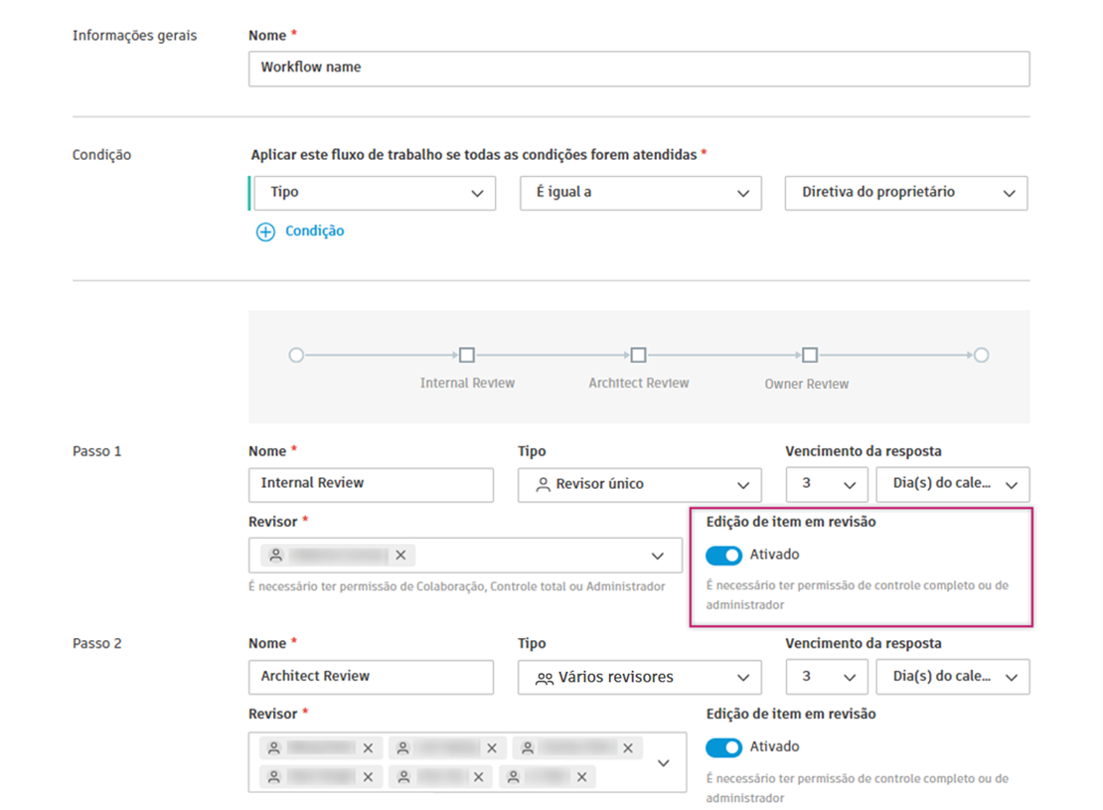Image resolution: width=1103 pixels, height=810 pixels.
Task: Select the Architect Review step node
Action: click(x=639, y=355)
